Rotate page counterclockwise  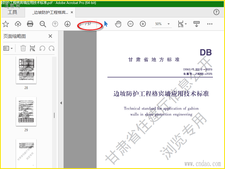(x=42, y=48)
